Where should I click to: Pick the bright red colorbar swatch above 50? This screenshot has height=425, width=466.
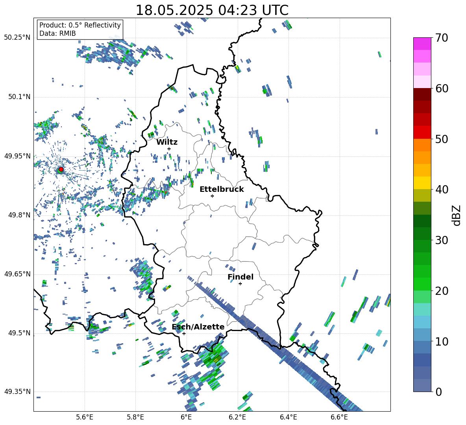pyautogui.click(x=422, y=132)
